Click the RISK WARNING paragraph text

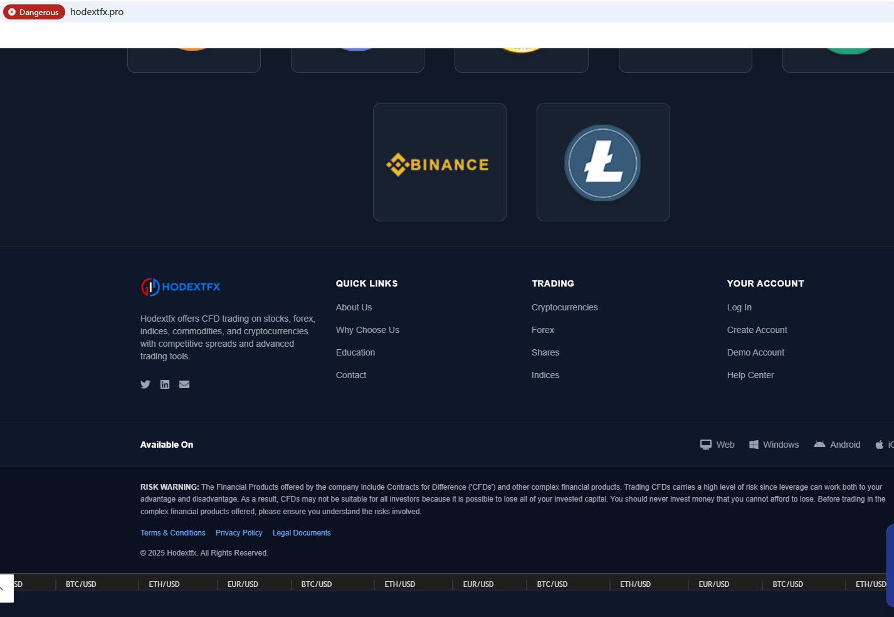pyautogui.click(x=513, y=499)
